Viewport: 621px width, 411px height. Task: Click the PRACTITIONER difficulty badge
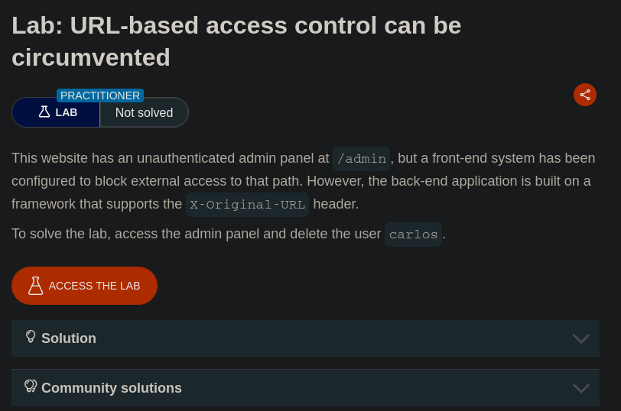[100, 95]
